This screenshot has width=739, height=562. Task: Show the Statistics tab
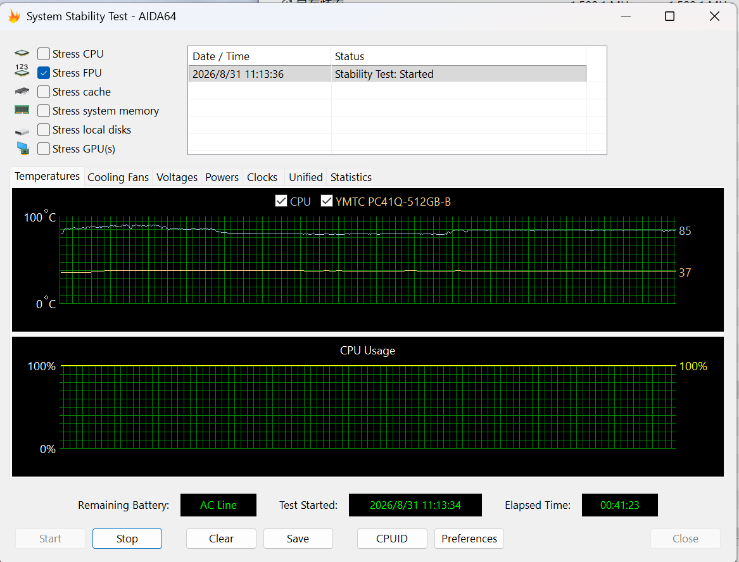351,177
